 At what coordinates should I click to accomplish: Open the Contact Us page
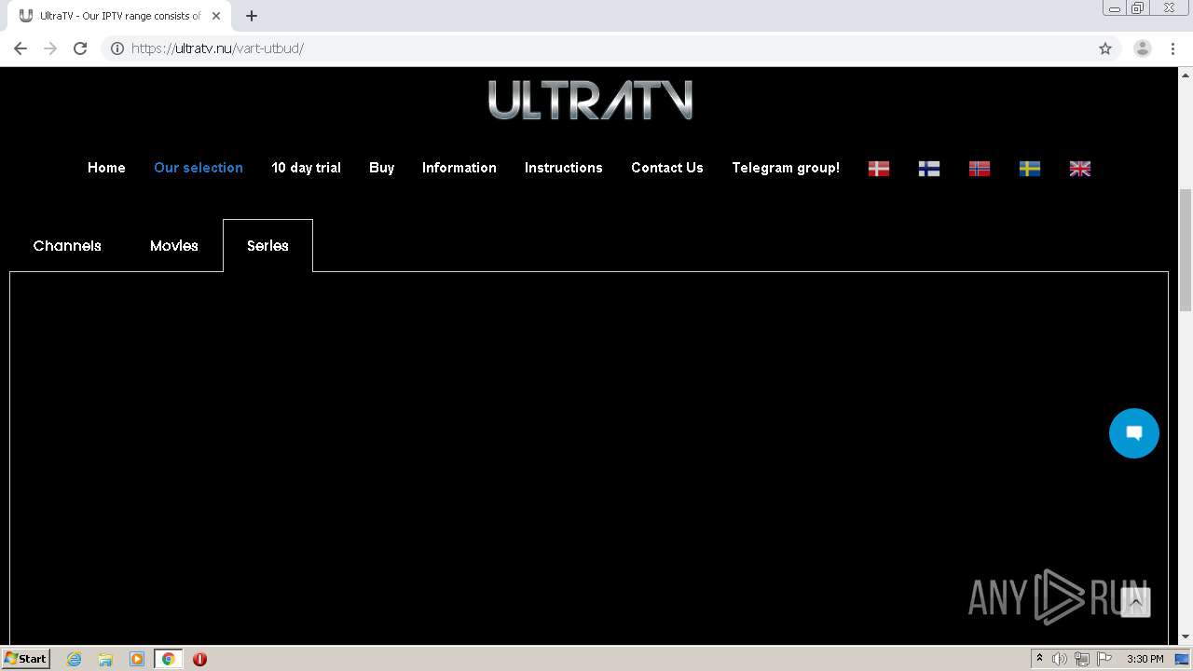667,168
